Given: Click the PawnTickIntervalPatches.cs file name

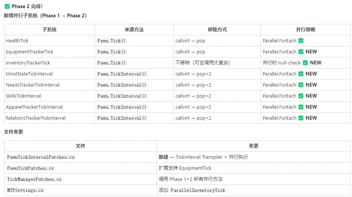Looking at the screenshot, I should 41,157.
